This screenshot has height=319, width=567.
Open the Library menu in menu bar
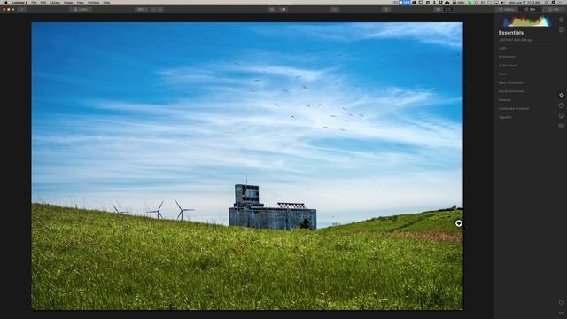click(55, 2)
